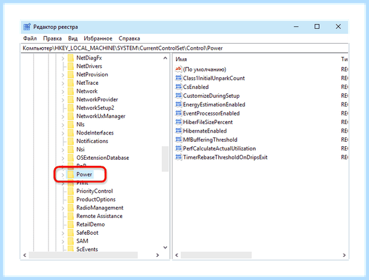Open the Справка menu
The height and width of the screenshot is (280, 369).
click(x=129, y=39)
